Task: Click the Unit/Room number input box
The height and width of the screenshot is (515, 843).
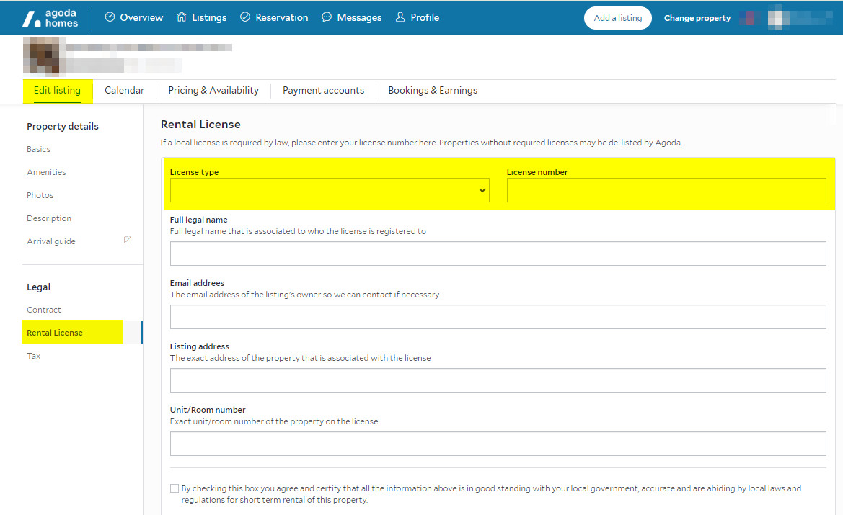Action: [498, 444]
